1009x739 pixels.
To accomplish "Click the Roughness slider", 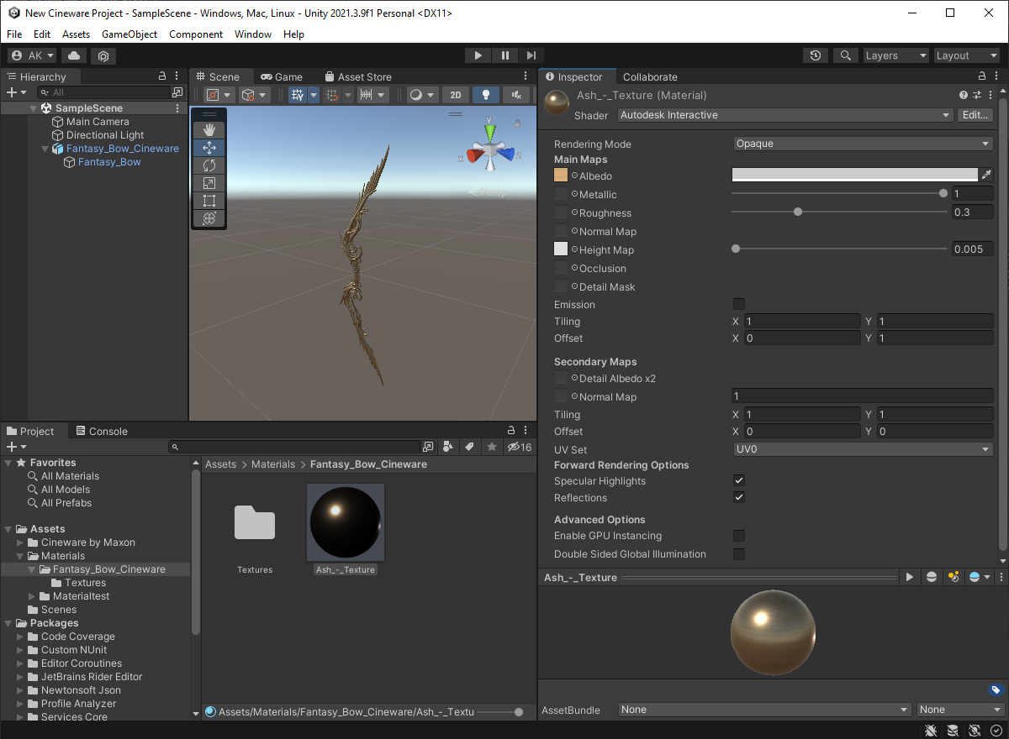I will (839, 212).
